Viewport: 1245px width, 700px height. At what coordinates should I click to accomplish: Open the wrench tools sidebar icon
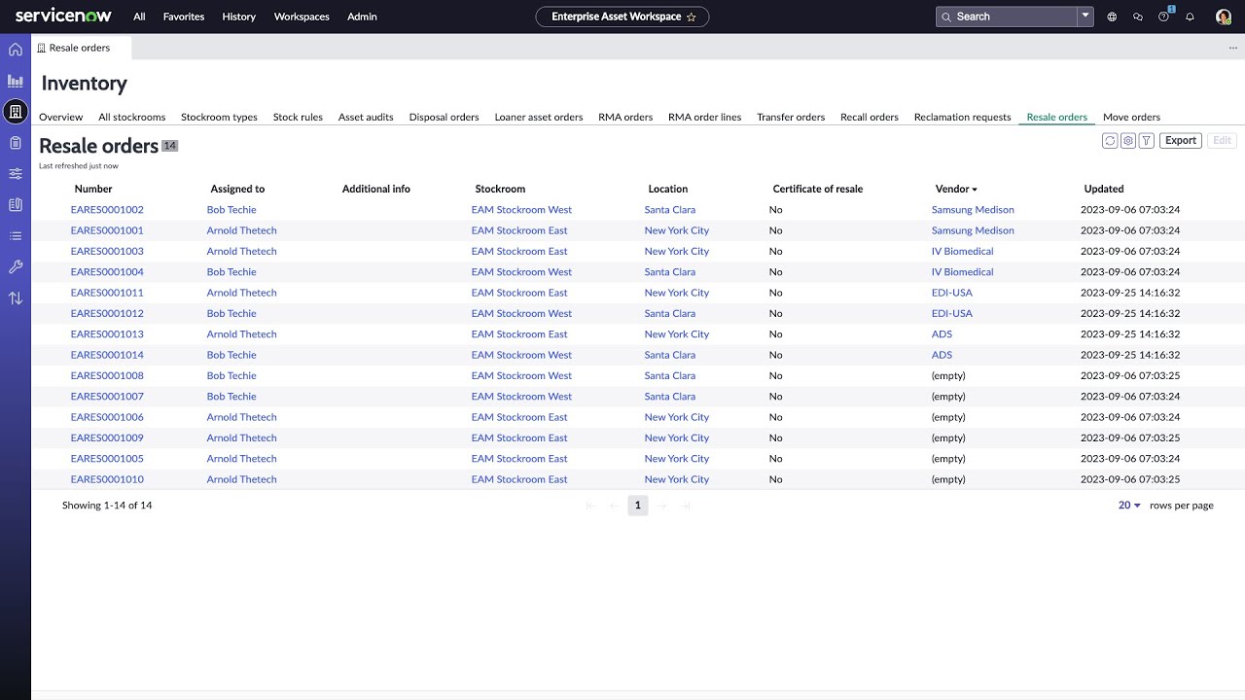(16, 267)
